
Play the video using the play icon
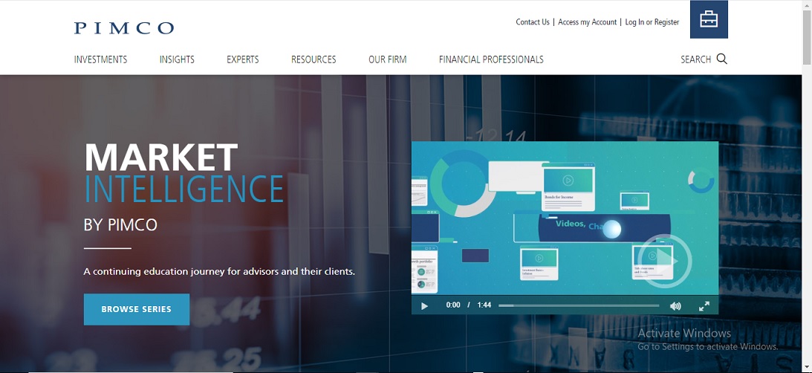pyautogui.click(x=424, y=305)
